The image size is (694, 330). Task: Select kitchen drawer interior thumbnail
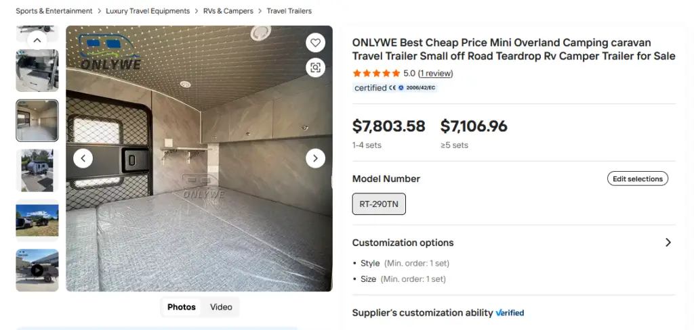point(37,71)
